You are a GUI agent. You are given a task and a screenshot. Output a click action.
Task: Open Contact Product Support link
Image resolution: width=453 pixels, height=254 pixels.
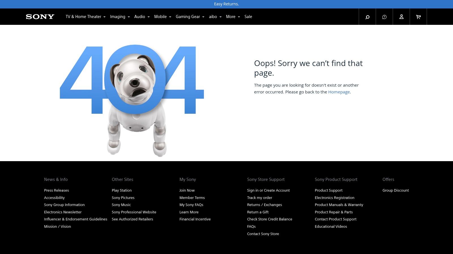tap(336, 219)
